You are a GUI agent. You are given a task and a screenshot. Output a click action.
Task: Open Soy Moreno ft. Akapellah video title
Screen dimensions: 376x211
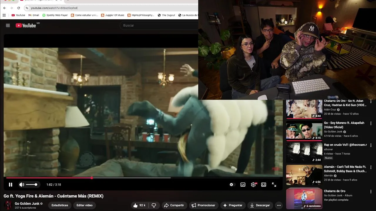tap(344, 125)
